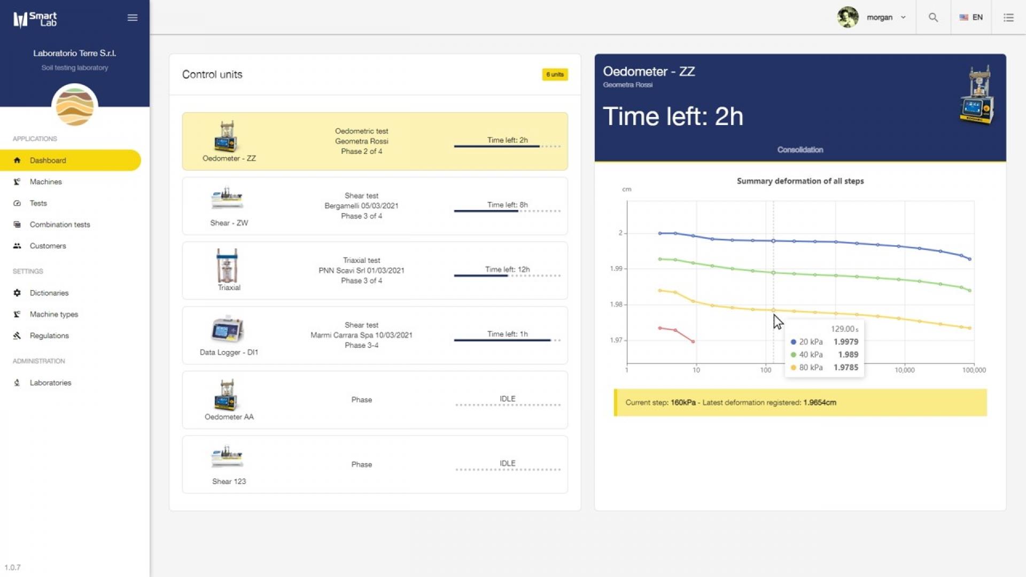1026x577 pixels.
Task: Click the 6 units yellow badge
Action: tap(555, 75)
